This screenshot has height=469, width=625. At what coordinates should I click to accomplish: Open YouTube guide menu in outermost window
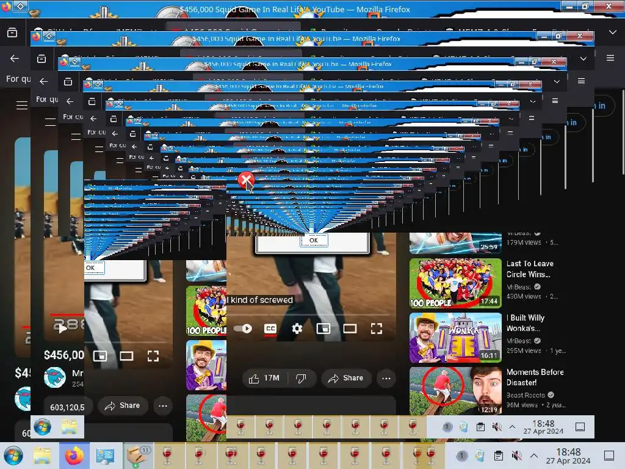[22, 105]
